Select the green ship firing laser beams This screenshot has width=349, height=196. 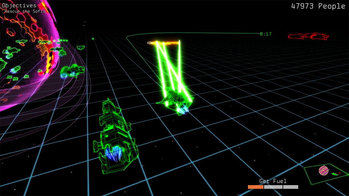[x=175, y=101]
